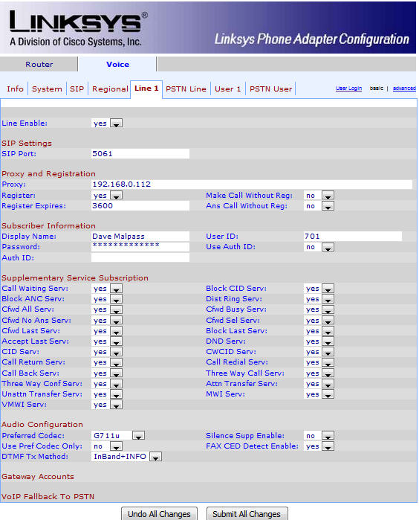This screenshot has width=419, height=520.
Task: Open MWI Serv dropdown
Action: tap(319, 394)
